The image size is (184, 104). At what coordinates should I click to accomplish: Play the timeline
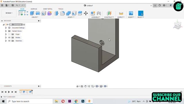(x=9, y=92)
